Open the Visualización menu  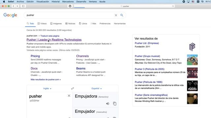(x=43, y=2)
